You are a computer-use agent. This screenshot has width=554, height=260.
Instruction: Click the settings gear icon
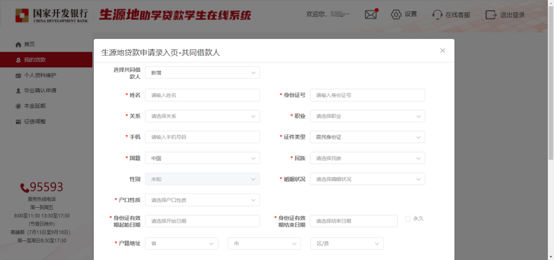tap(396, 14)
